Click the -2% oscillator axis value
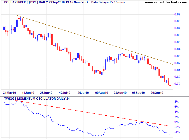 coord(177,127)
